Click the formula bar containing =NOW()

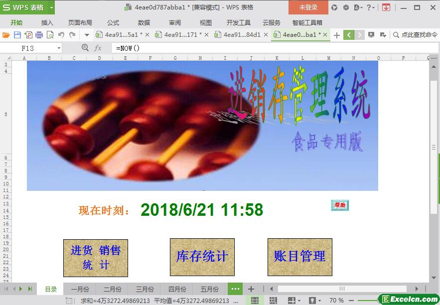tap(275, 48)
